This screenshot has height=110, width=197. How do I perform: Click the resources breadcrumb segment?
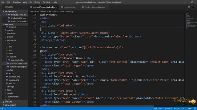(x=34, y=11)
